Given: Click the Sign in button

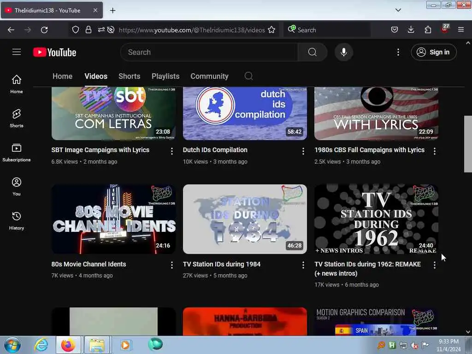Looking at the screenshot, I should 434,52.
